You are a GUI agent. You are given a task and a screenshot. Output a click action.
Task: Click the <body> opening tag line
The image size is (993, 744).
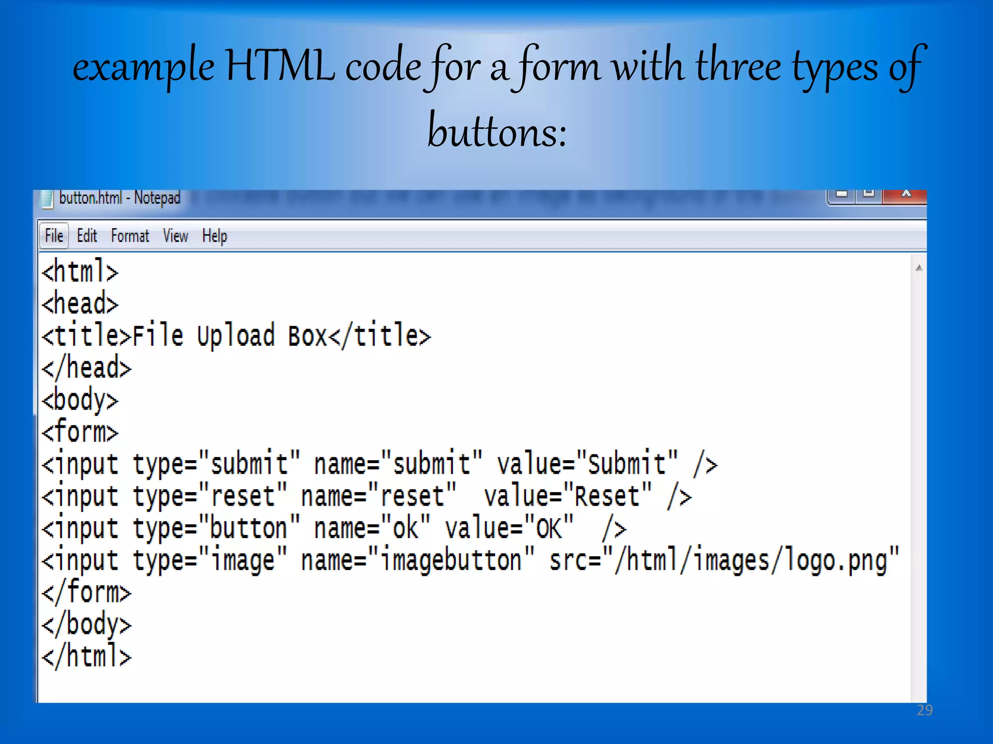pyautogui.click(x=80, y=401)
